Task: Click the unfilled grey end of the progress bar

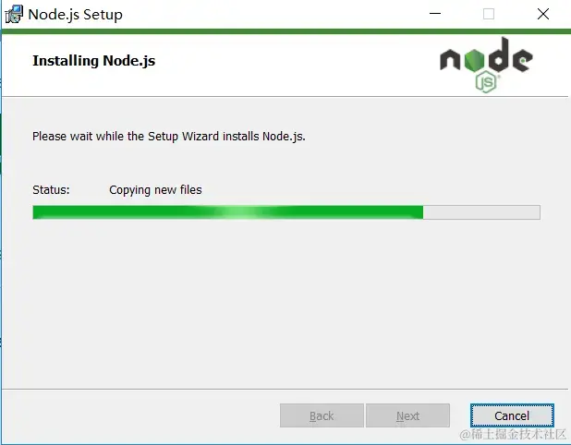Action: (x=481, y=212)
